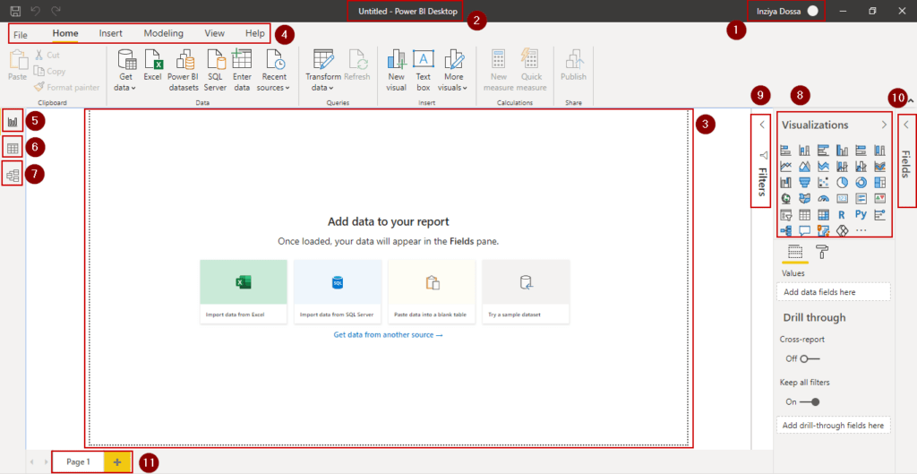Select the Pie chart visualization
This screenshot has height=474, width=917.
842,183
